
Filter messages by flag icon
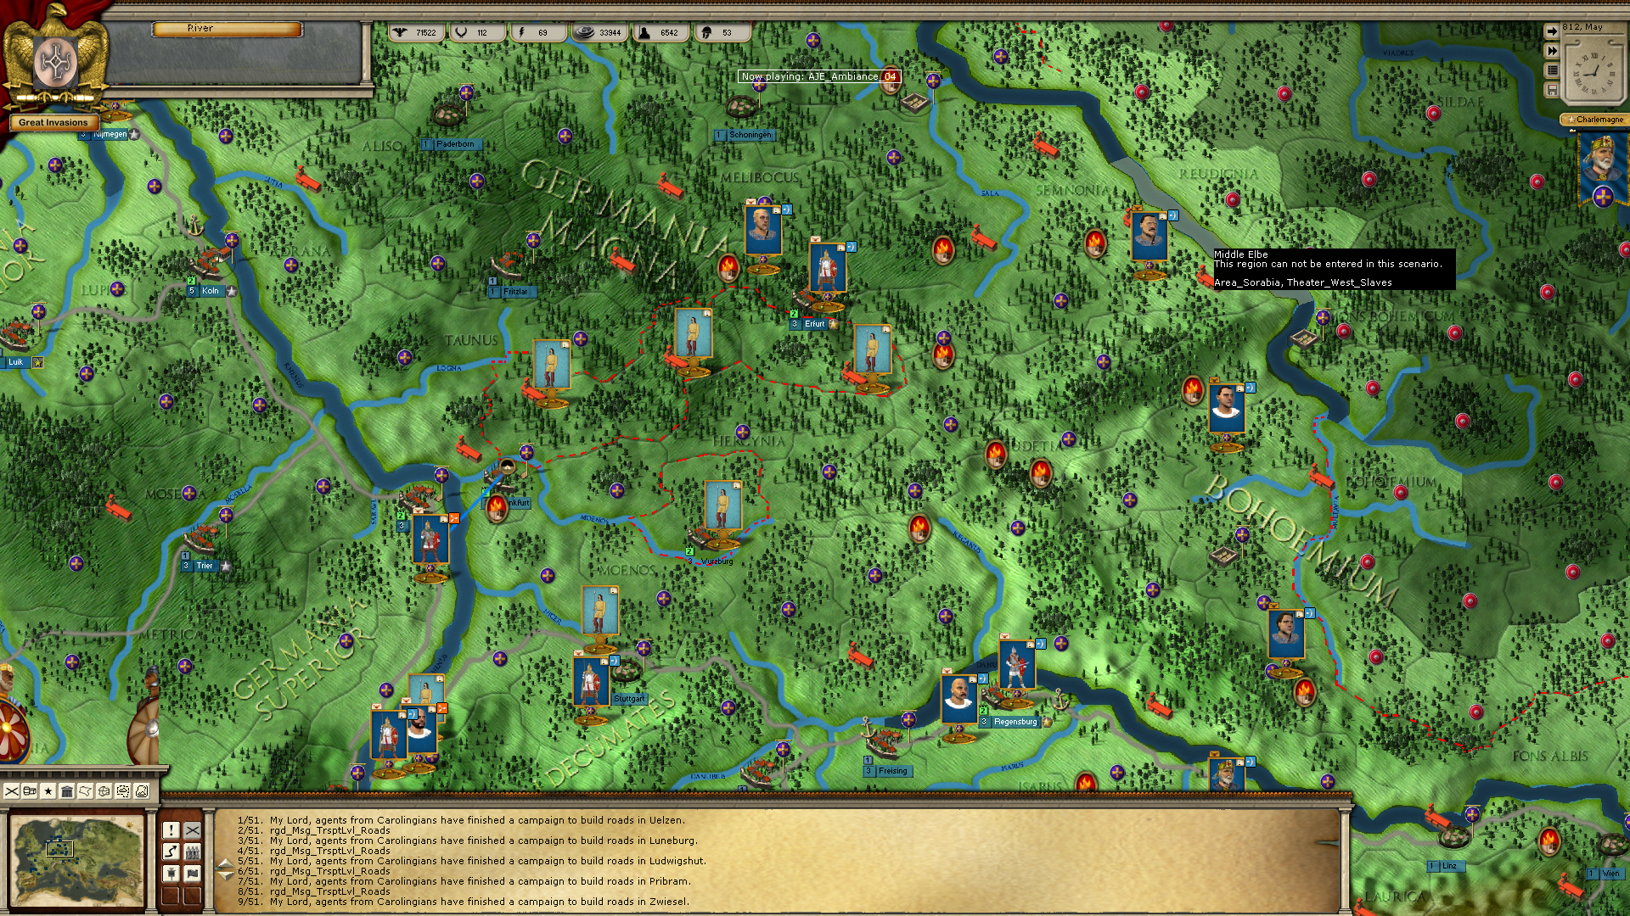pyautogui.click(x=193, y=873)
